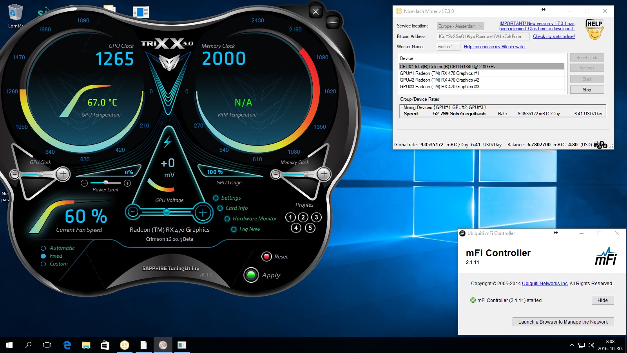Expand the Service location dropdown

tap(461, 26)
